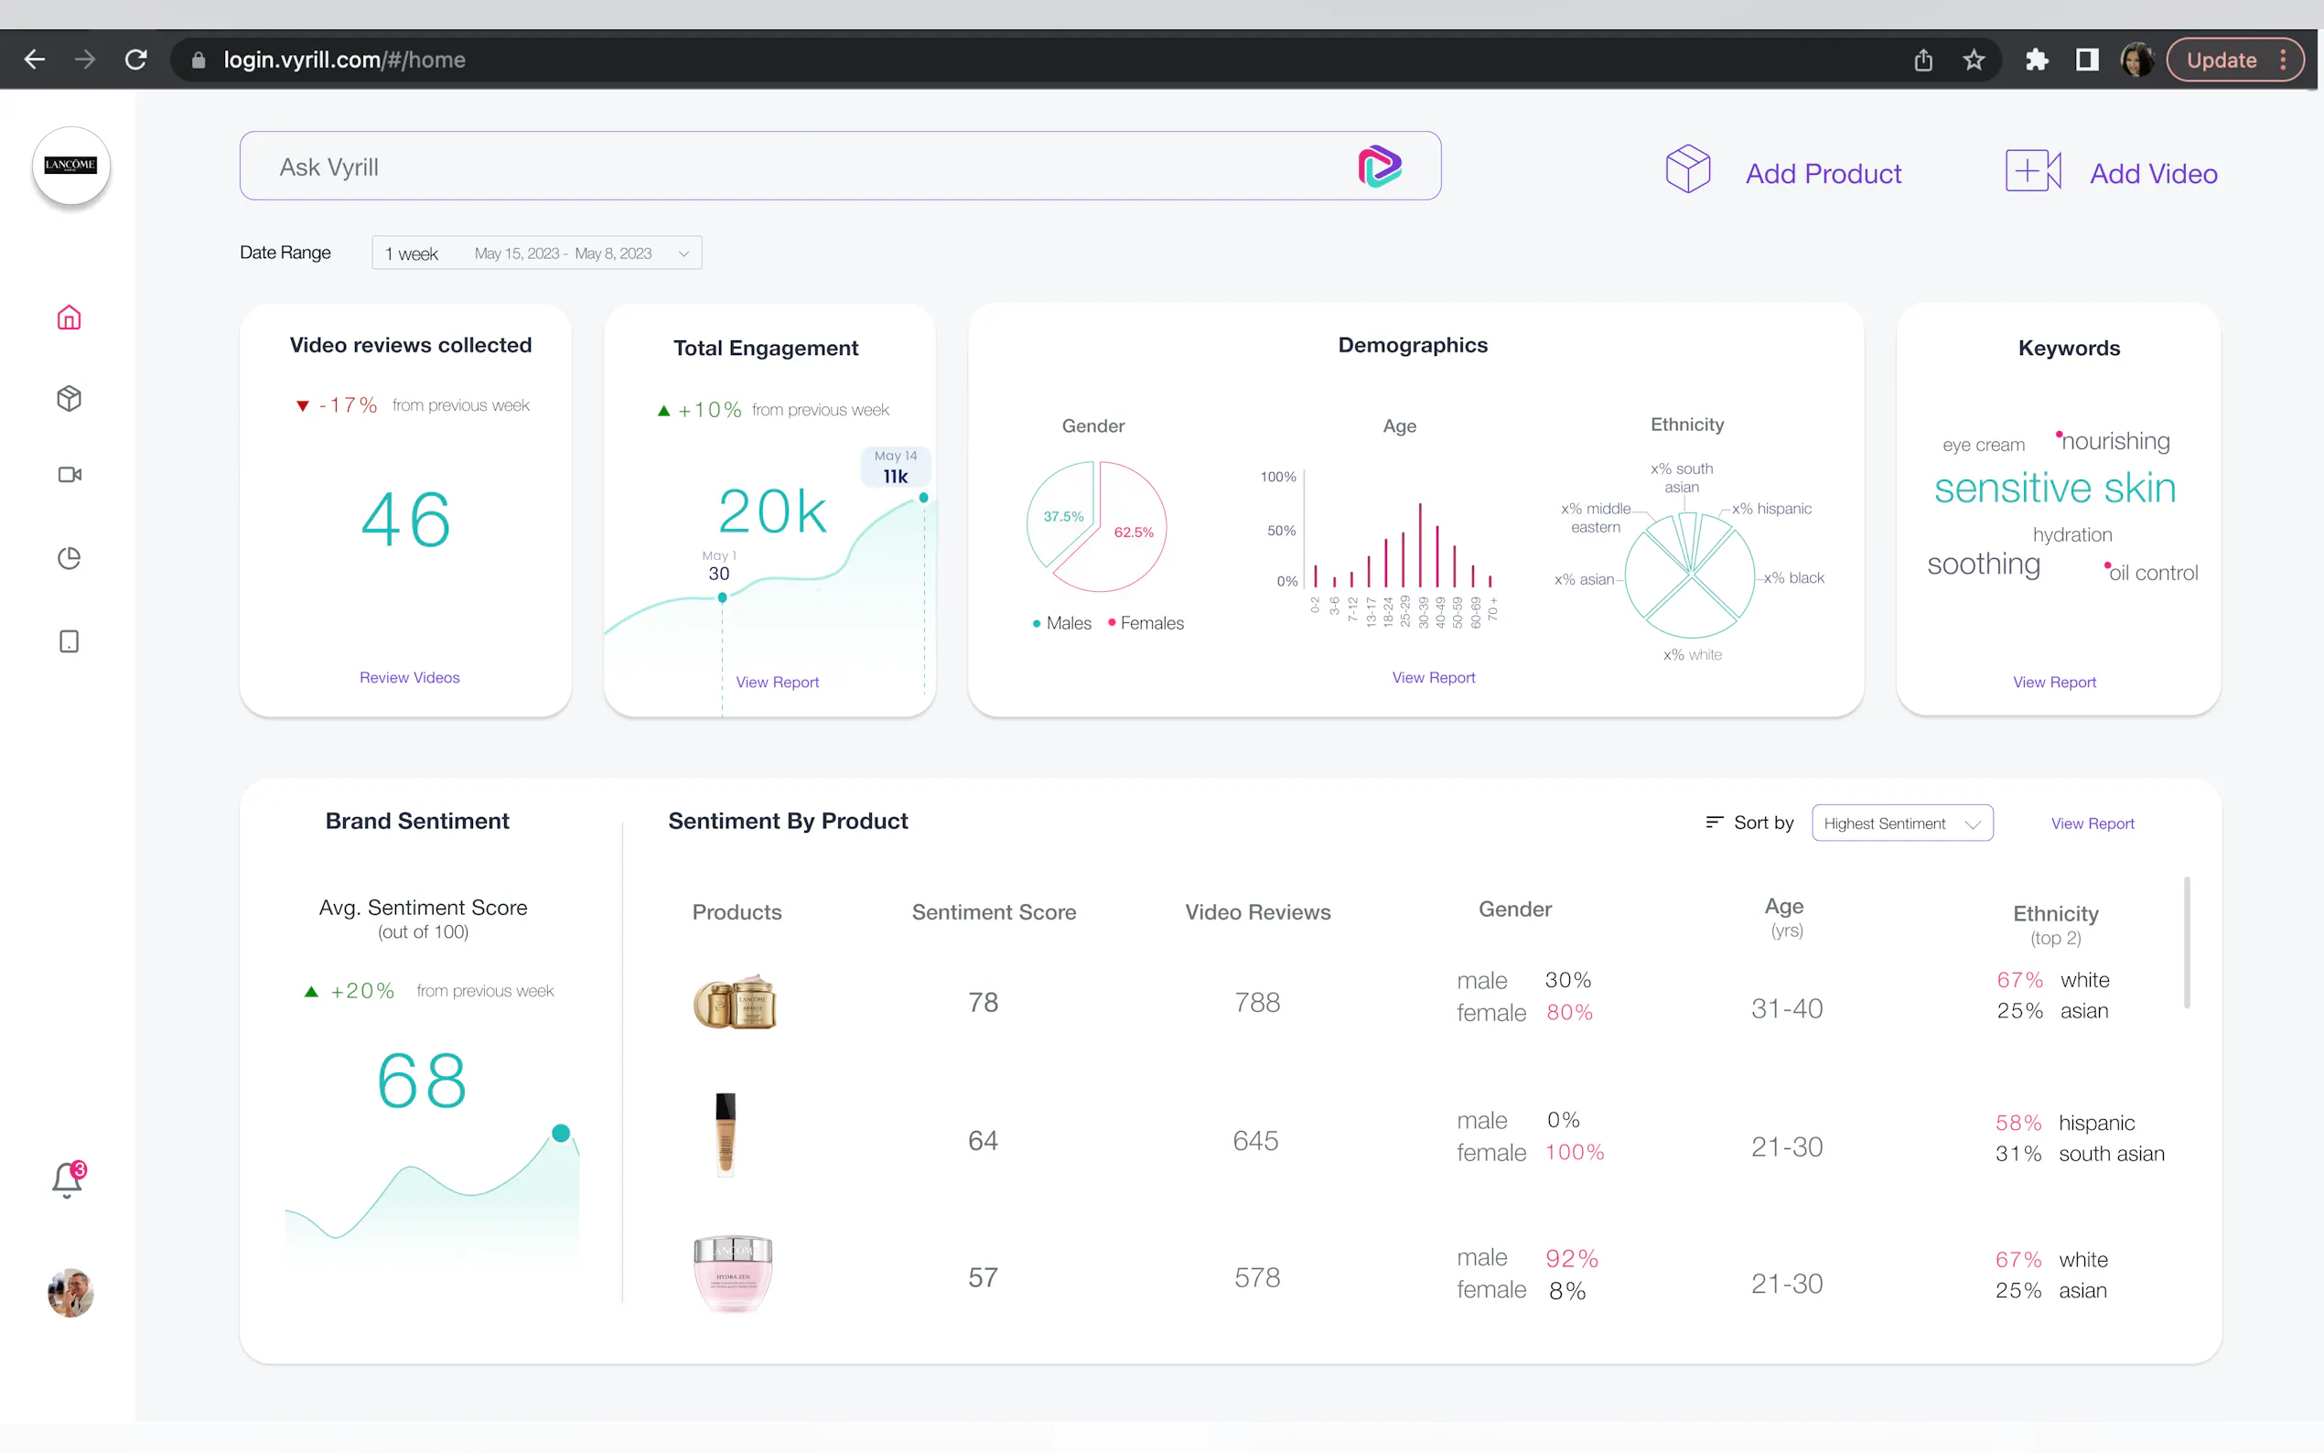Bookmark page with the star icon
Image resolution: width=2324 pixels, height=1453 pixels.
1974,59
